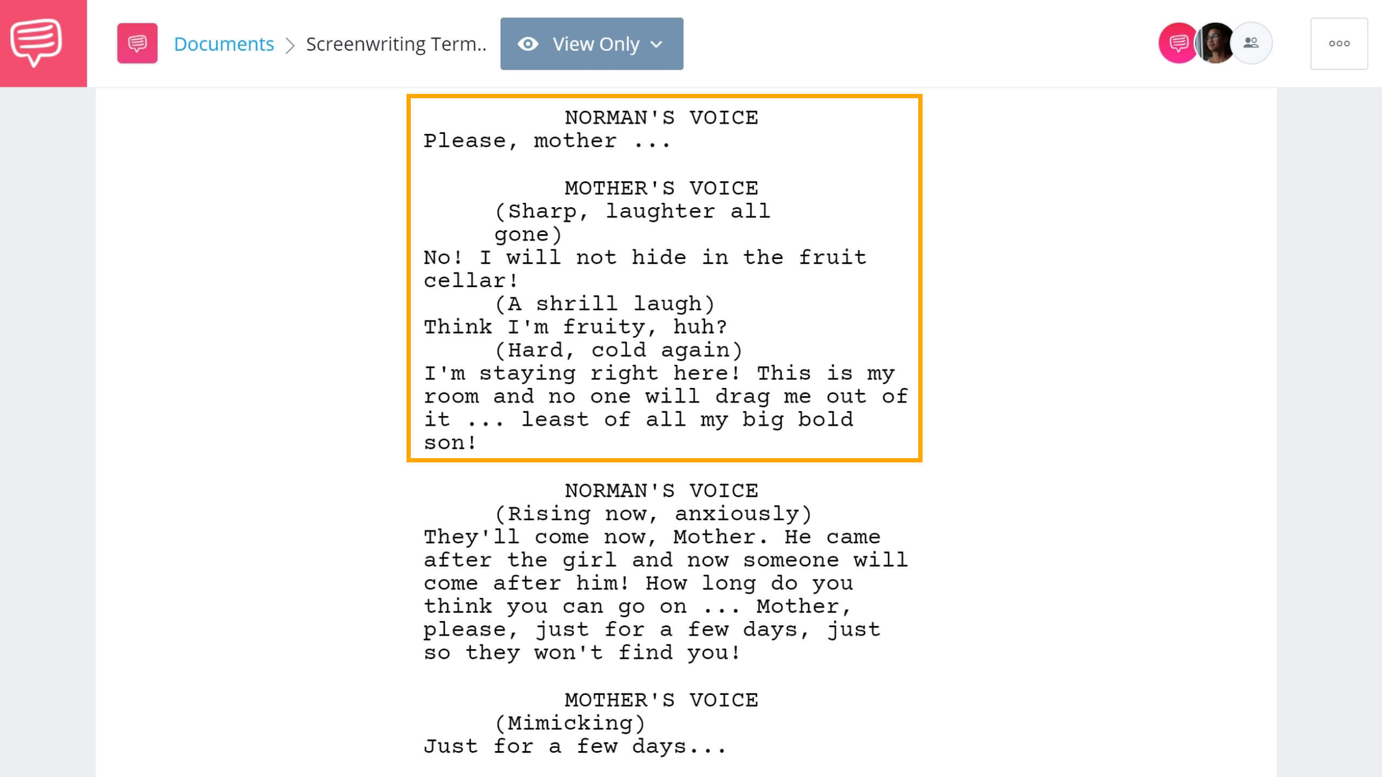
Task: Click the eye/view icon in View Only button
Action: (529, 44)
